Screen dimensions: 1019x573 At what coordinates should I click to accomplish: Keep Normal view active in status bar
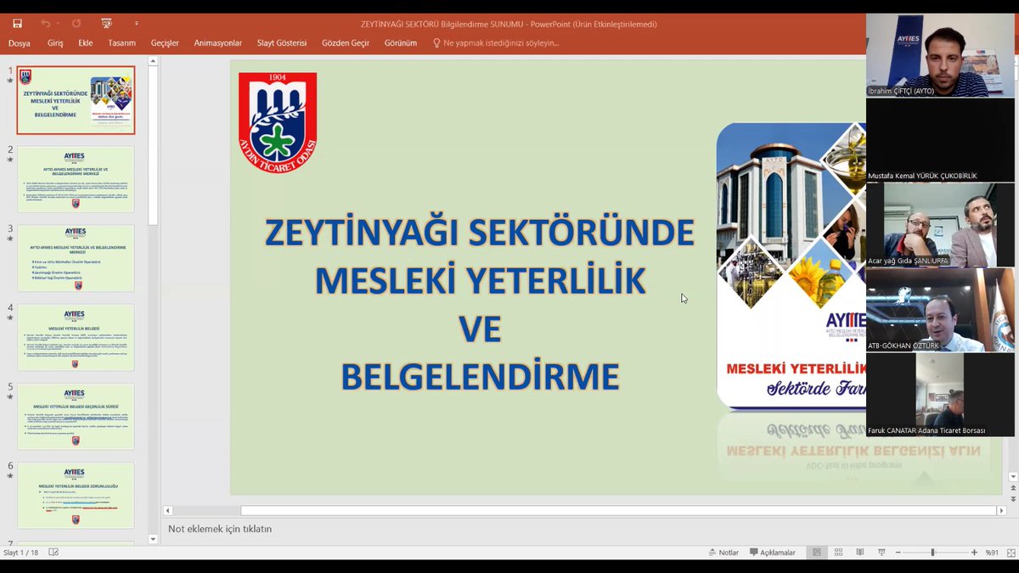click(817, 552)
